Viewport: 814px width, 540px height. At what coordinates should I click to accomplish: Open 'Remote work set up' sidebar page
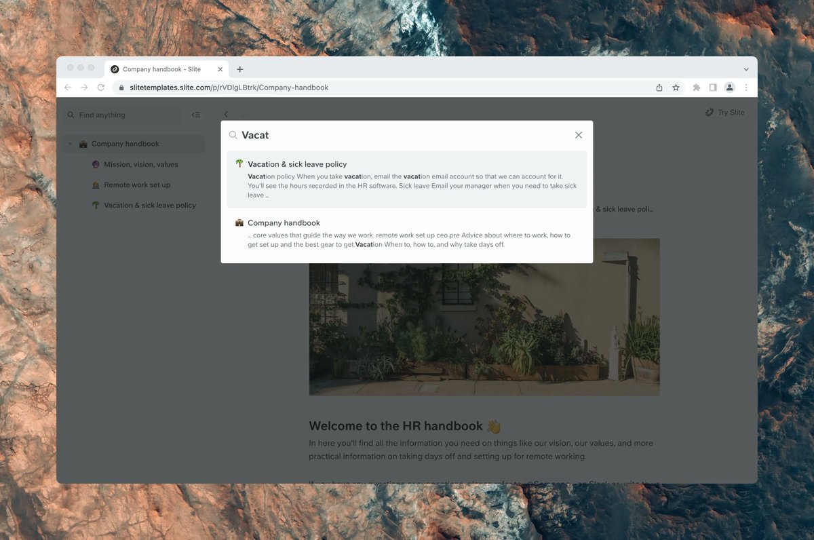(x=137, y=185)
